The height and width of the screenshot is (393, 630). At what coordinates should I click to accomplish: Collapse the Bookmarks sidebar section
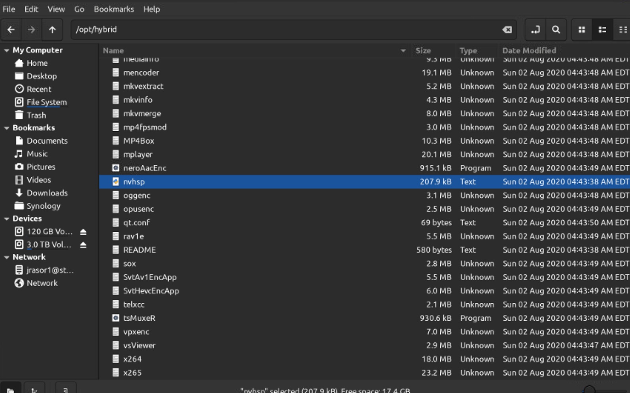coord(7,128)
